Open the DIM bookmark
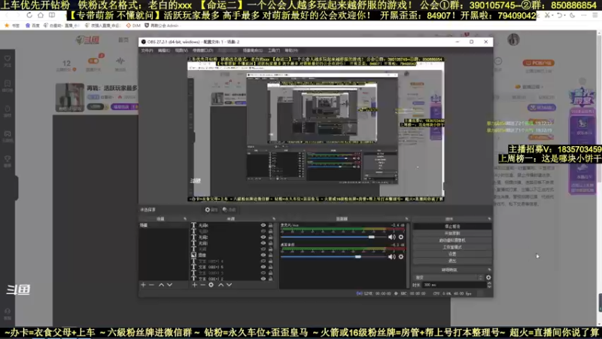The height and width of the screenshot is (339, 602). tap(133, 26)
